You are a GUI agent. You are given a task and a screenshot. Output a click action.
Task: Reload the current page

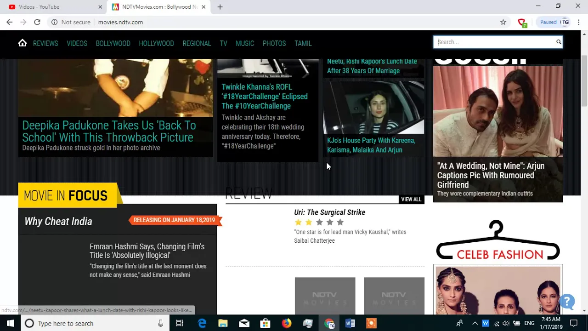[37, 22]
